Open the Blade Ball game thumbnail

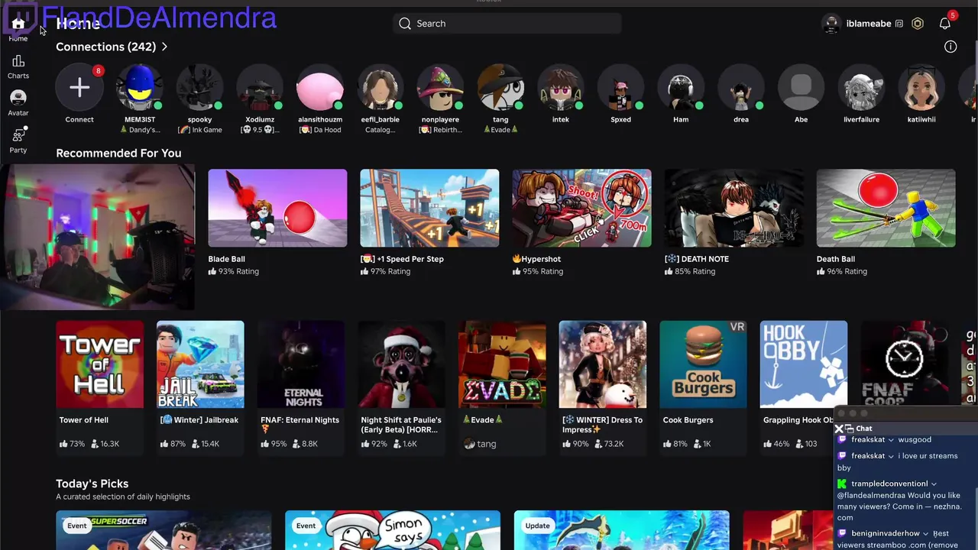pyautogui.click(x=277, y=209)
